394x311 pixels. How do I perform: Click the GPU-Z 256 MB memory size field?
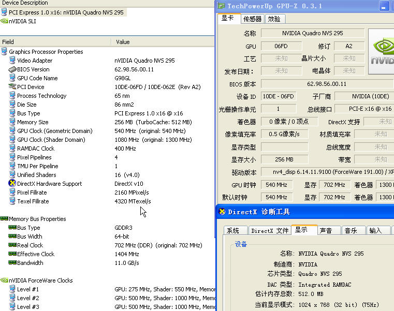(x=284, y=159)
